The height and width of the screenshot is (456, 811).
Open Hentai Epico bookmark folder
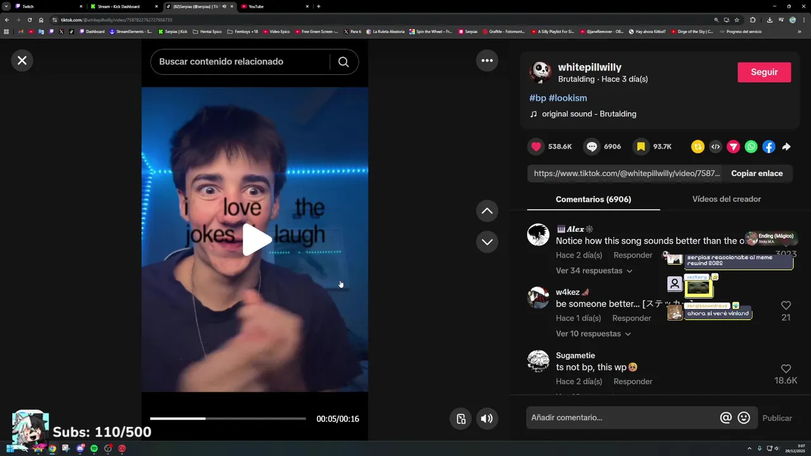pyautogui.click(x=207, y=31)
